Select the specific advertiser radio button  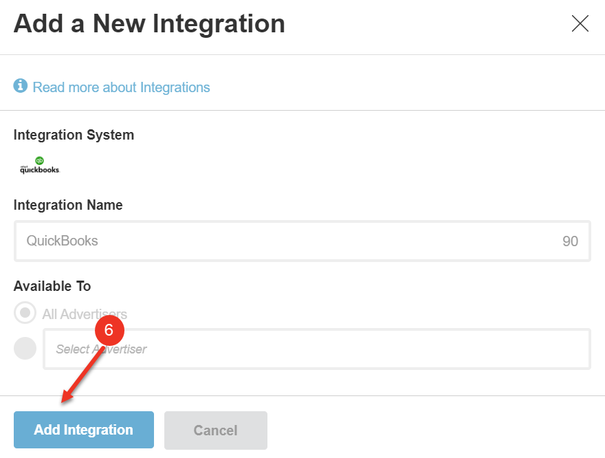pos(25,349)
